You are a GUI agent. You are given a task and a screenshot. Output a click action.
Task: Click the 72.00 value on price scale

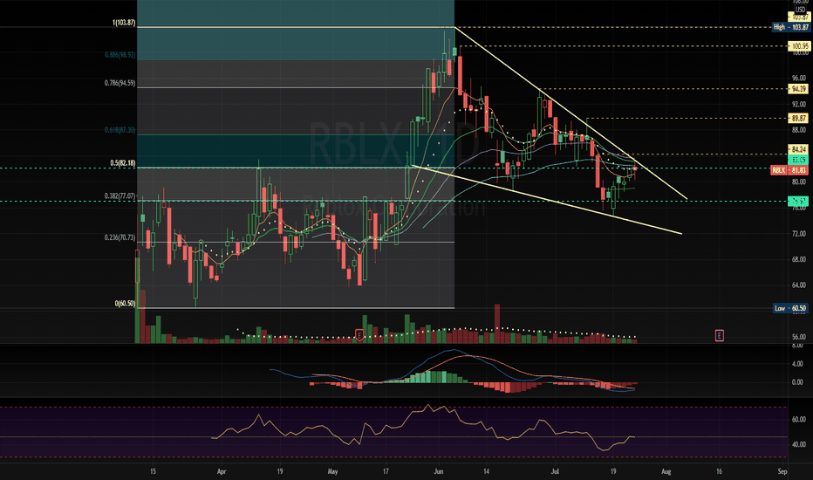799,234
